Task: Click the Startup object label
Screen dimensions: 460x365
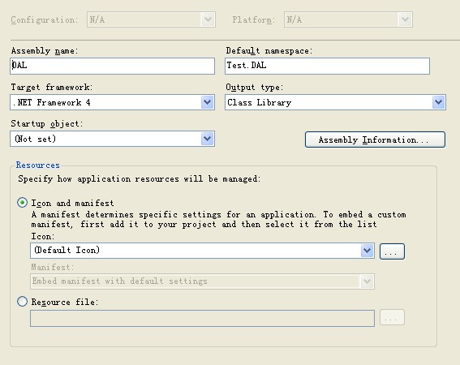Action: [46, 123]
